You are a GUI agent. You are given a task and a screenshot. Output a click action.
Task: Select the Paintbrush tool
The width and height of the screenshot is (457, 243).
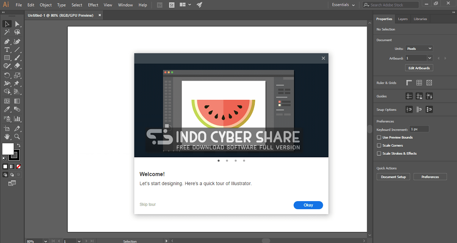17,58
